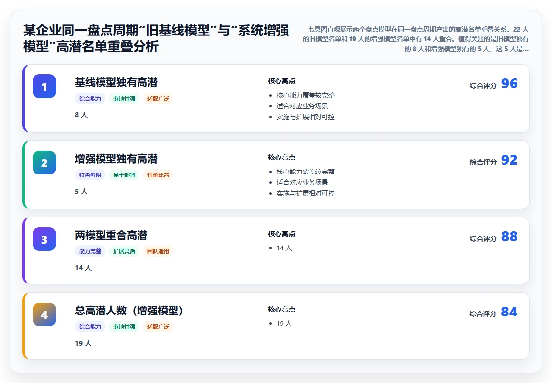
Task: Click the page title 高潜名单重叠分析
Action: click(156, 38)
